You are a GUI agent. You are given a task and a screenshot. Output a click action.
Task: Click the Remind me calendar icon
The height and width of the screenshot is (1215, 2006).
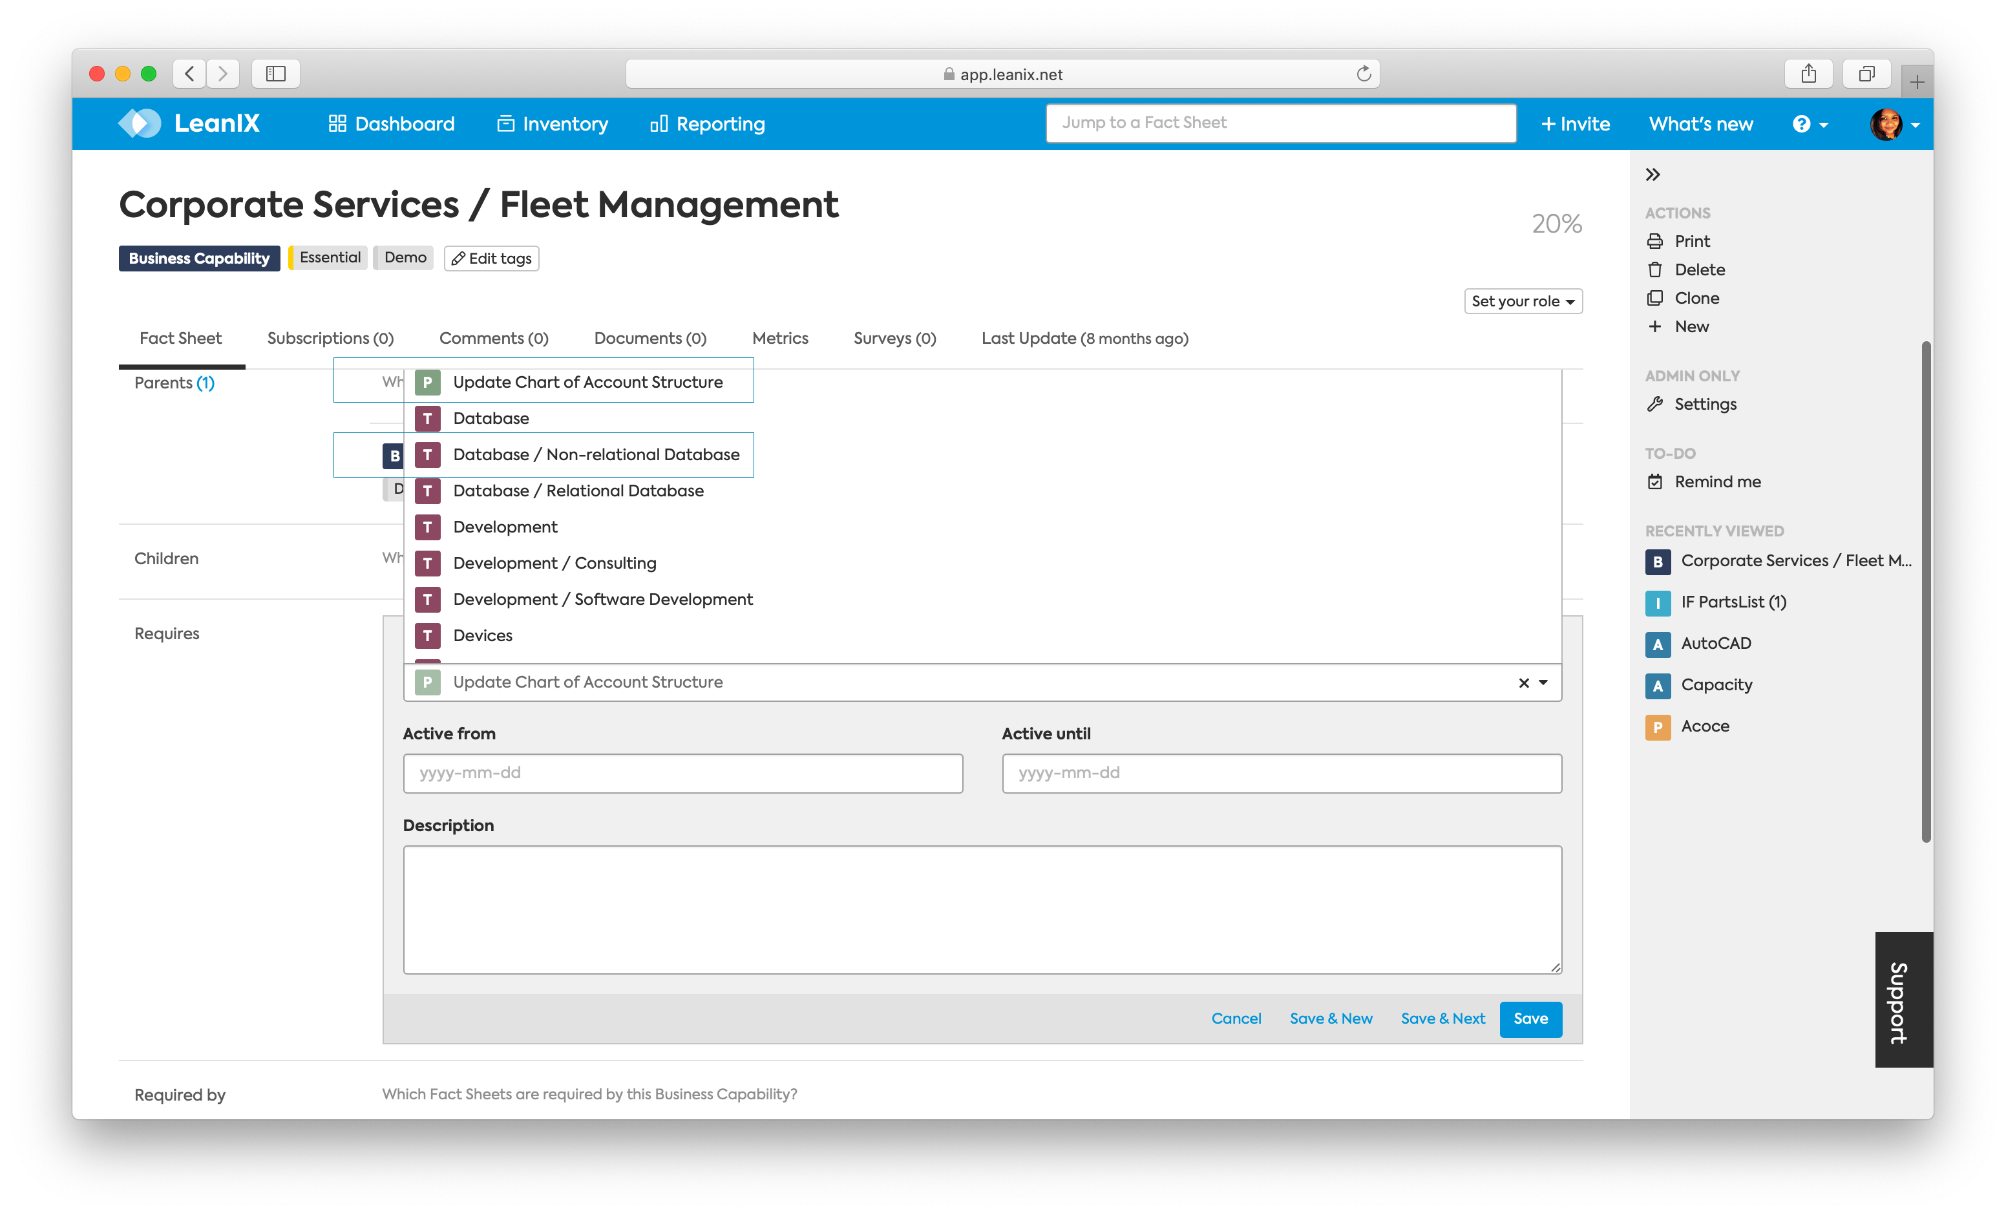pos(1654,482)
